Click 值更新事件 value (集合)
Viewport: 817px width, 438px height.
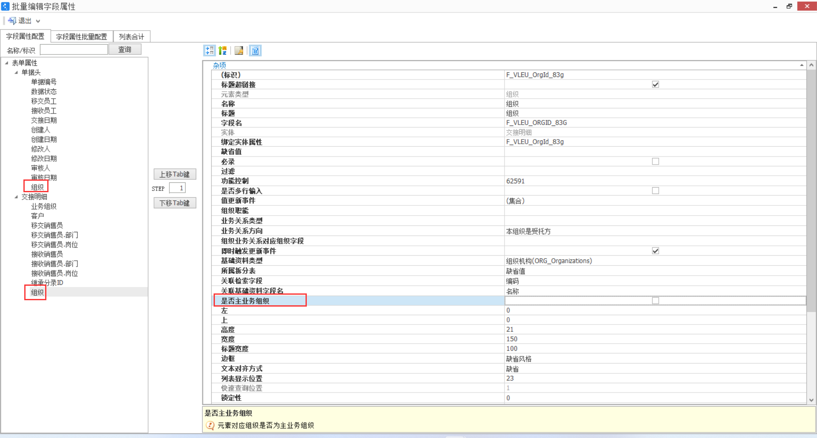click(515, 201)
